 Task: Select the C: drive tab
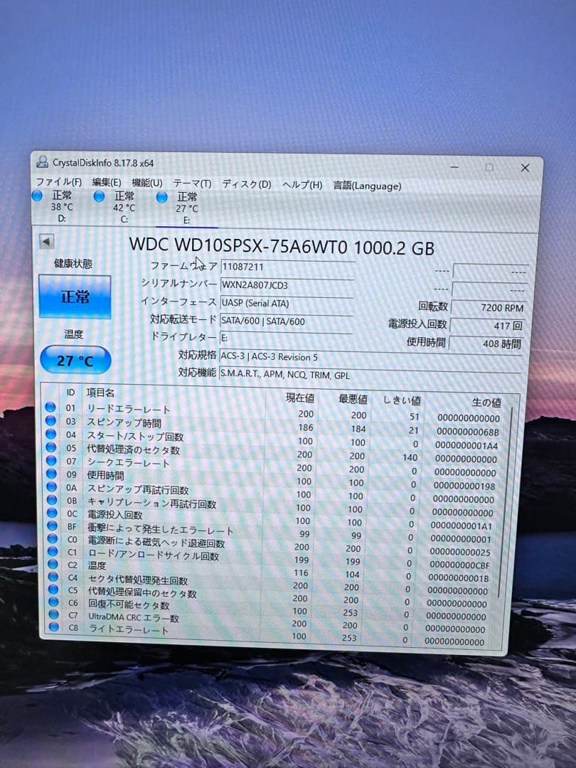pyautogui.click(x=122, y=208)
